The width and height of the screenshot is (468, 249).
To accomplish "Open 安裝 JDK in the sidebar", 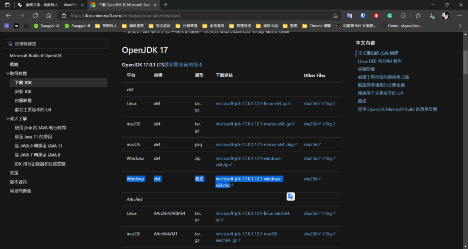I will pos(23,92).
